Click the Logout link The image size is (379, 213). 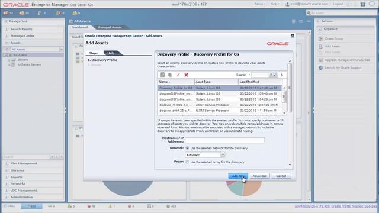coord(338,4)
